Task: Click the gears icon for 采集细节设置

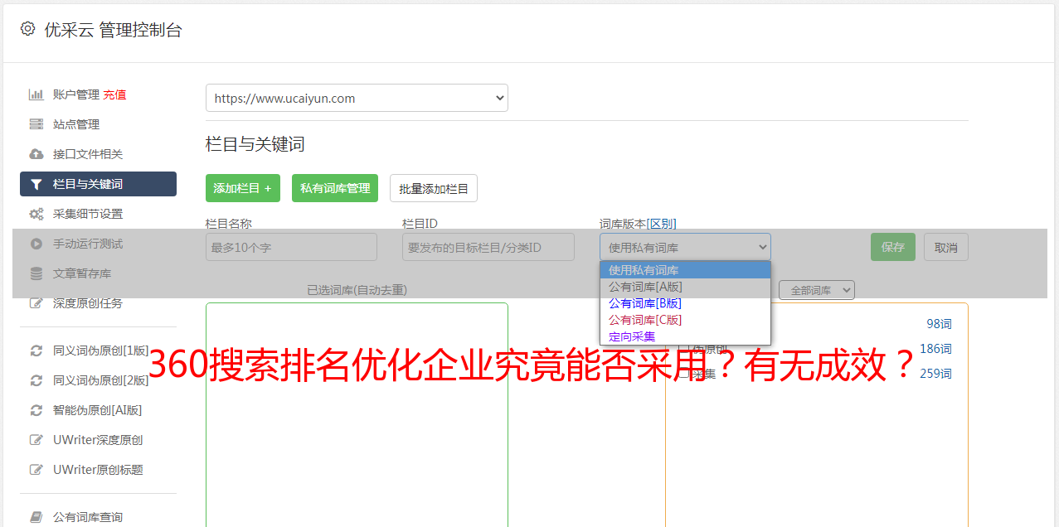Action: click(36, 214)
